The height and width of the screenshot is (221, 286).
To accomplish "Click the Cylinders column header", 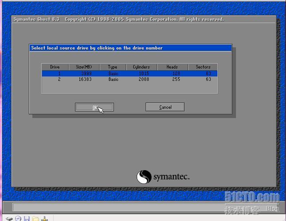I will pos(141,67).
